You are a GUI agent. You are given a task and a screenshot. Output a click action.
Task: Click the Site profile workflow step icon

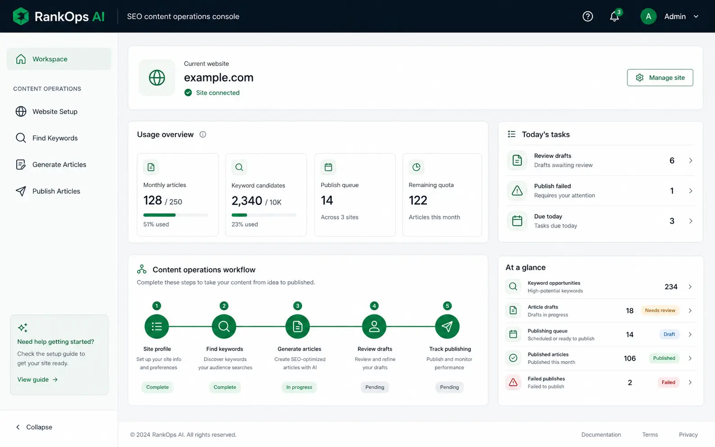tap(156, 326)
